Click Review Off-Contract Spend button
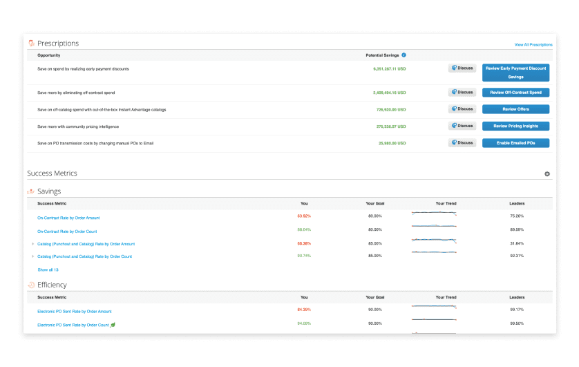 pos(515,93)
